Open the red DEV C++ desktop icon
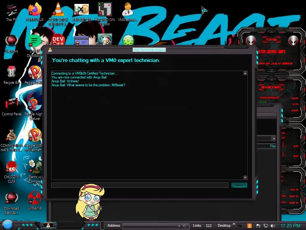Image resolution: width=306 pixels, height=230 pixels. coord(58,40)
